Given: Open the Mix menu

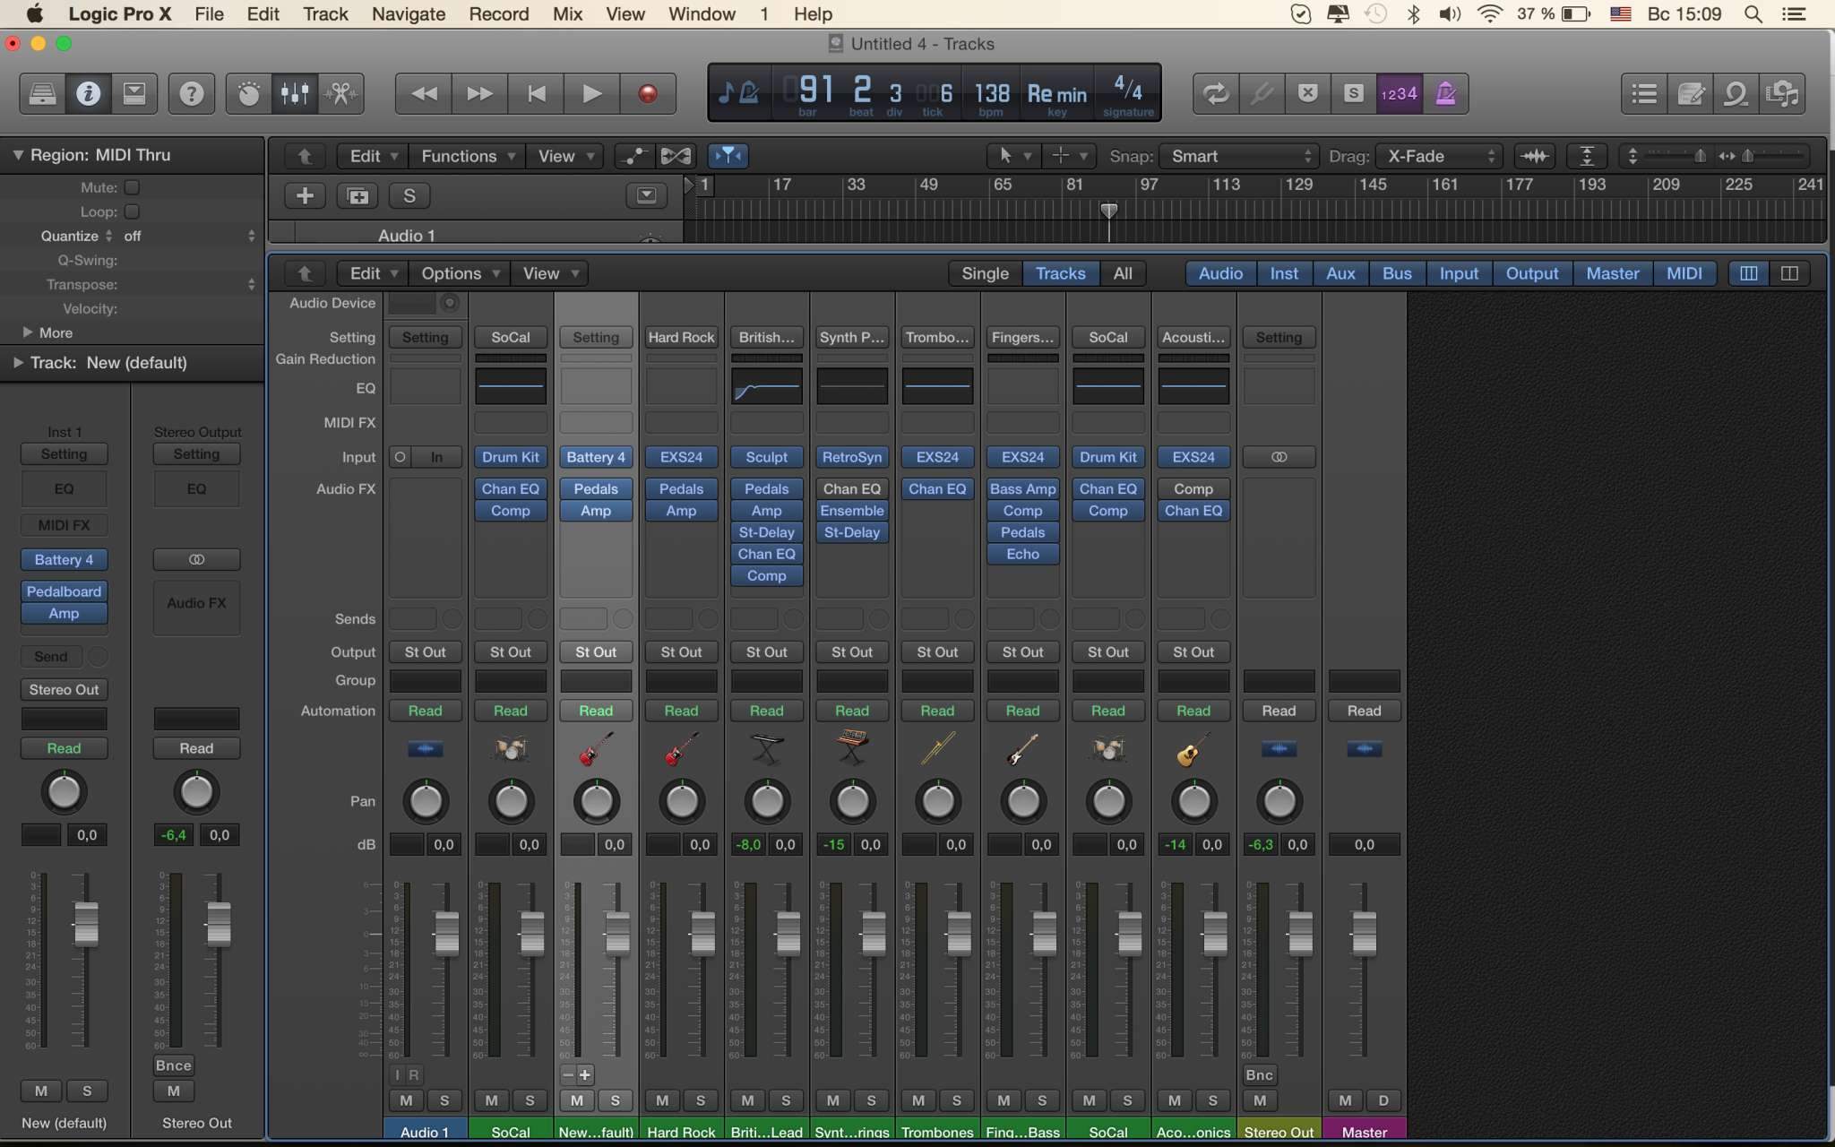Looking at the screenshot, I should pos(567,13).
